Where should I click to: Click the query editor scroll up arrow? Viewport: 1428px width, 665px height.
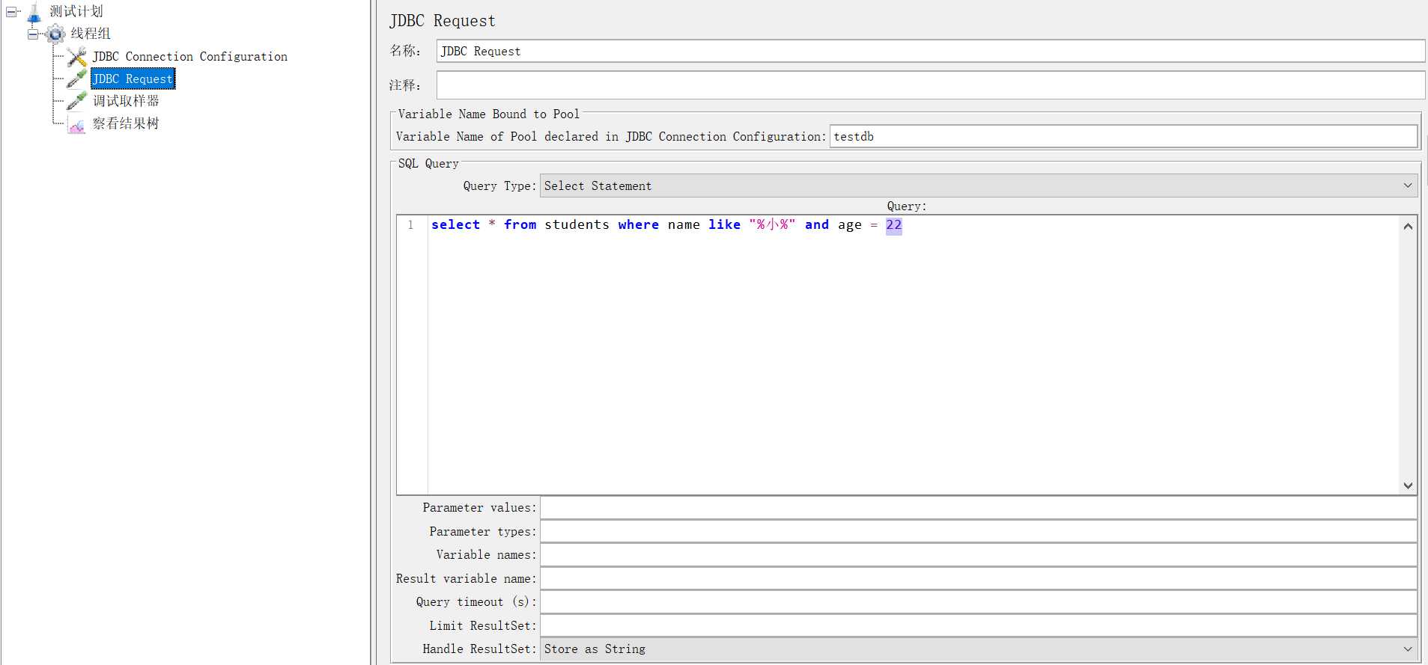(1408, 226)
